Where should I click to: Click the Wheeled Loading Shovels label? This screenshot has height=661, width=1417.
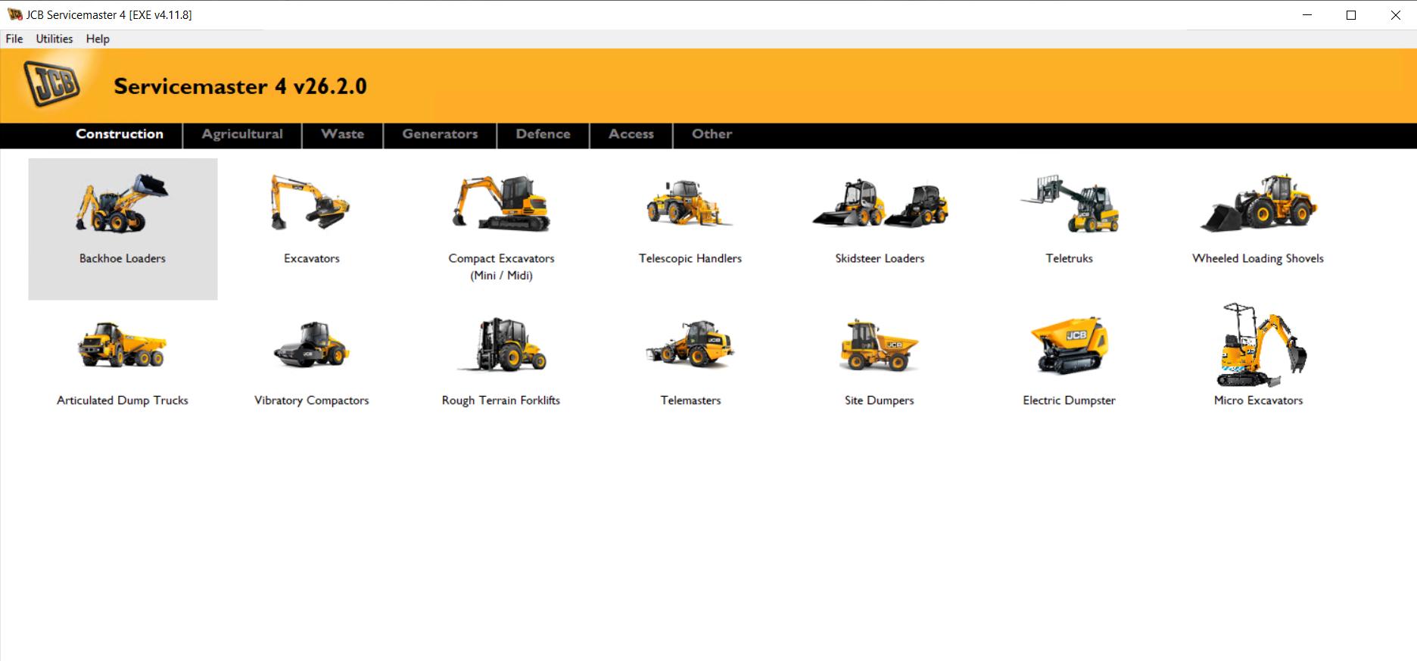coord(1258,258)
